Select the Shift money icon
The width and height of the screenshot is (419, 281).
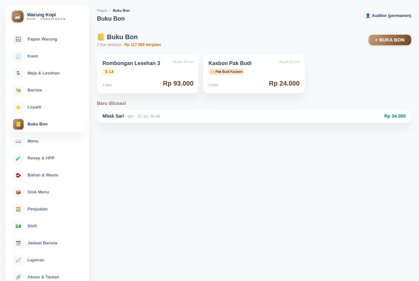pyautogui.click(x=18, y=226)
